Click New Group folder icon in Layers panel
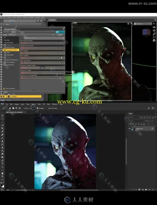 pyautogui.click(x=146, y=190)
